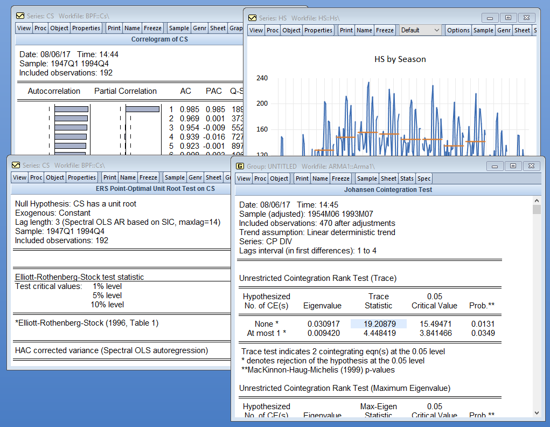Click Stats button in Group window
The width and height of the screenshot is (550, 427).
point(407,178)
